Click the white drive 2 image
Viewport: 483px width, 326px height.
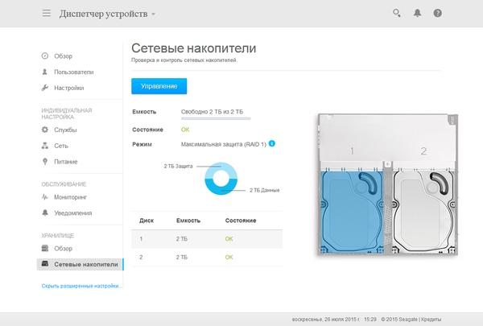tap(424, 212)
